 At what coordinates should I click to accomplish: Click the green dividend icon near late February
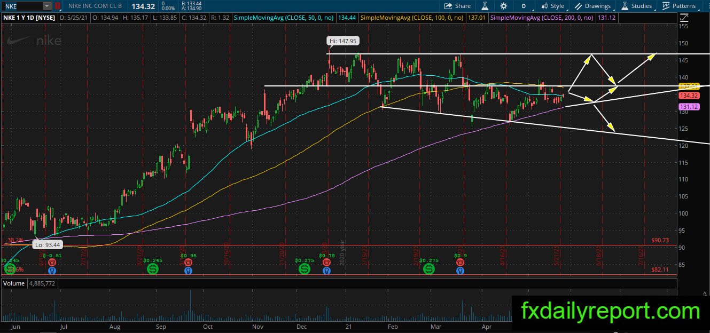click(x=429, y=269)
